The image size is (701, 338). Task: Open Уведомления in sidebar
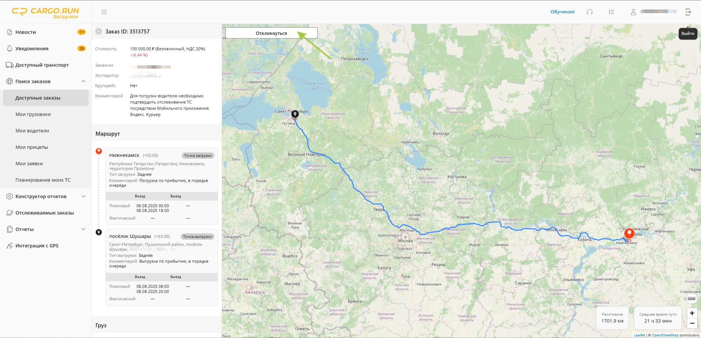32,49
